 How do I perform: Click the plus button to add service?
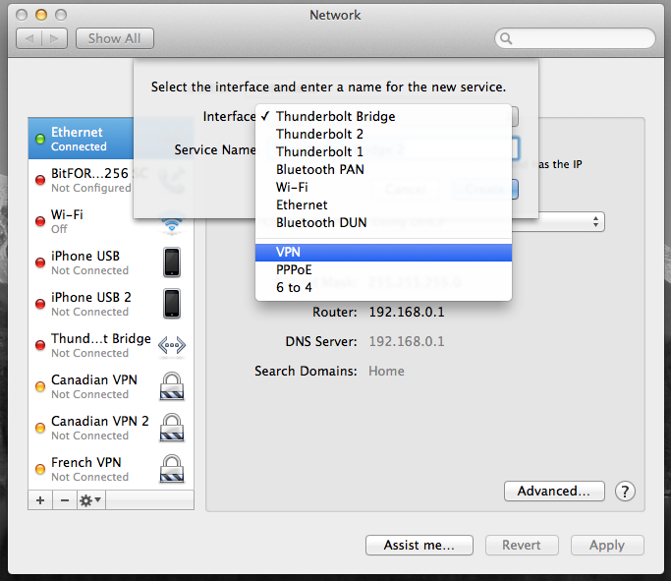click(x=40, y=500)
